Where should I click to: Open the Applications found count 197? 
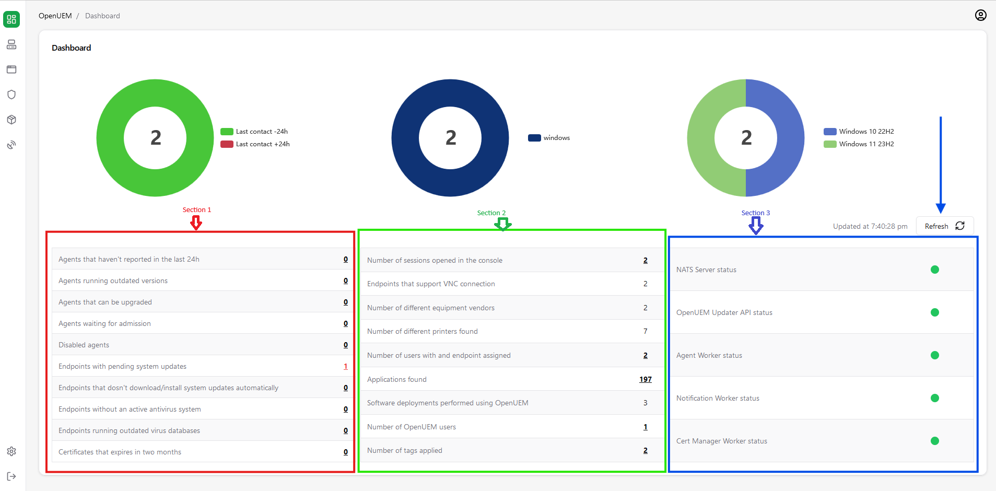click(646, 380)
